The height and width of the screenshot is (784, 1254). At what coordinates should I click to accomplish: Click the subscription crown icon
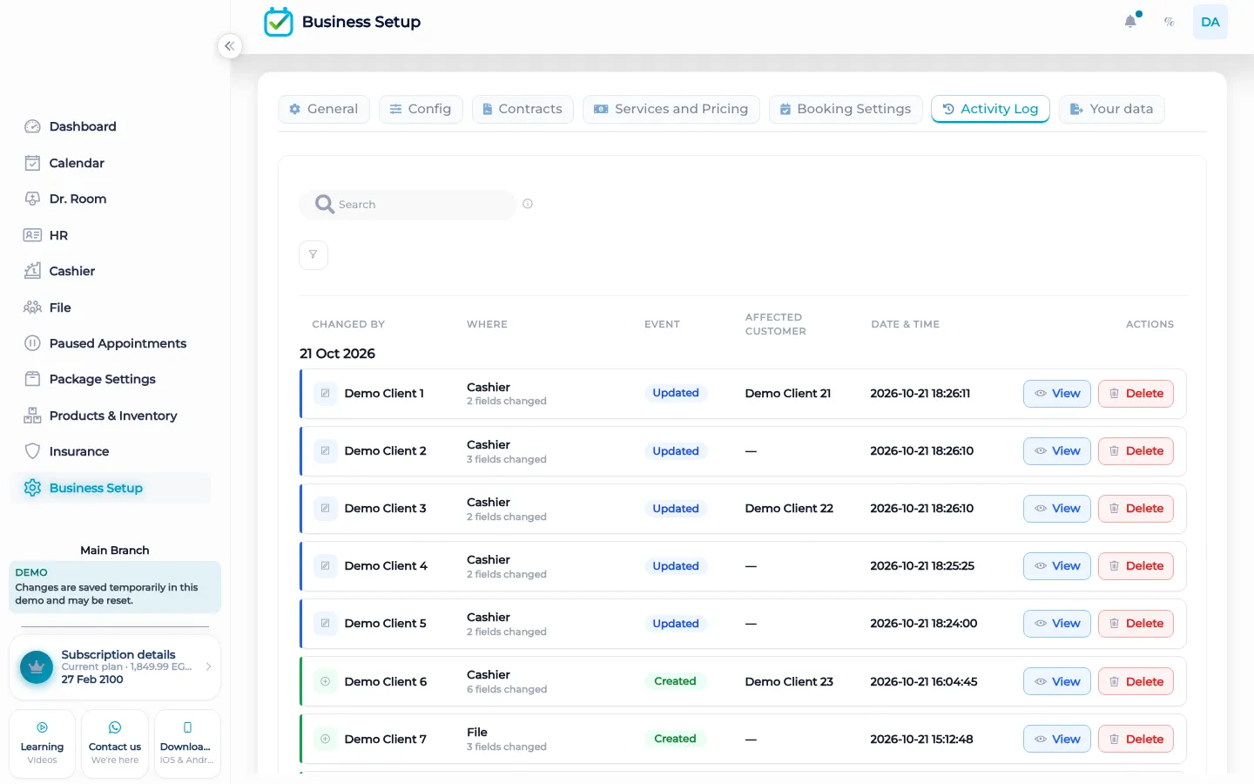click(37, 667)
